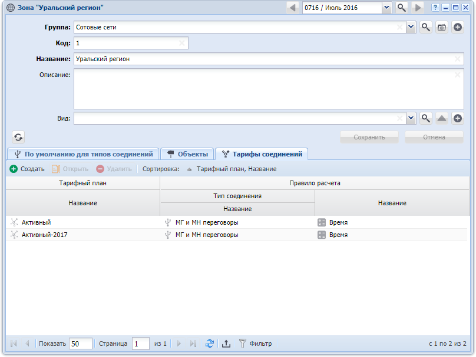
Task: Go to next page of the grid
Action: (x=179, y=343)
